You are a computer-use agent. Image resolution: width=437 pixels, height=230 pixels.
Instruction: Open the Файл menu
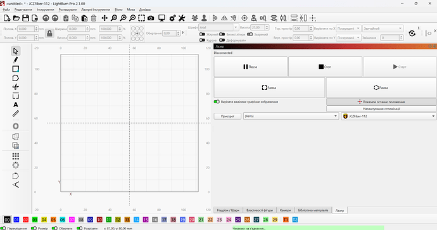pos(6,10)
